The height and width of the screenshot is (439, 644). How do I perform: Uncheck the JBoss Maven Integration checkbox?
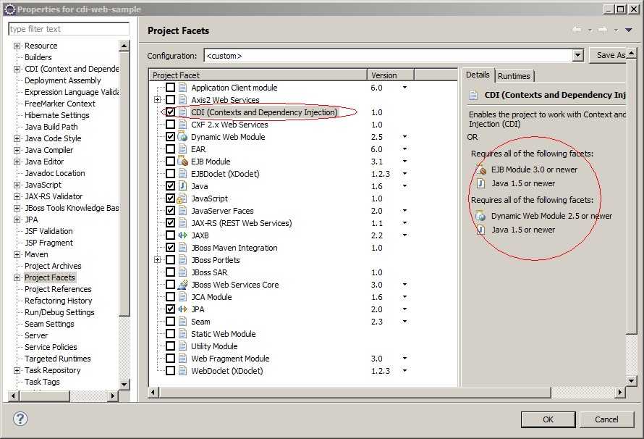coord(171,248)
